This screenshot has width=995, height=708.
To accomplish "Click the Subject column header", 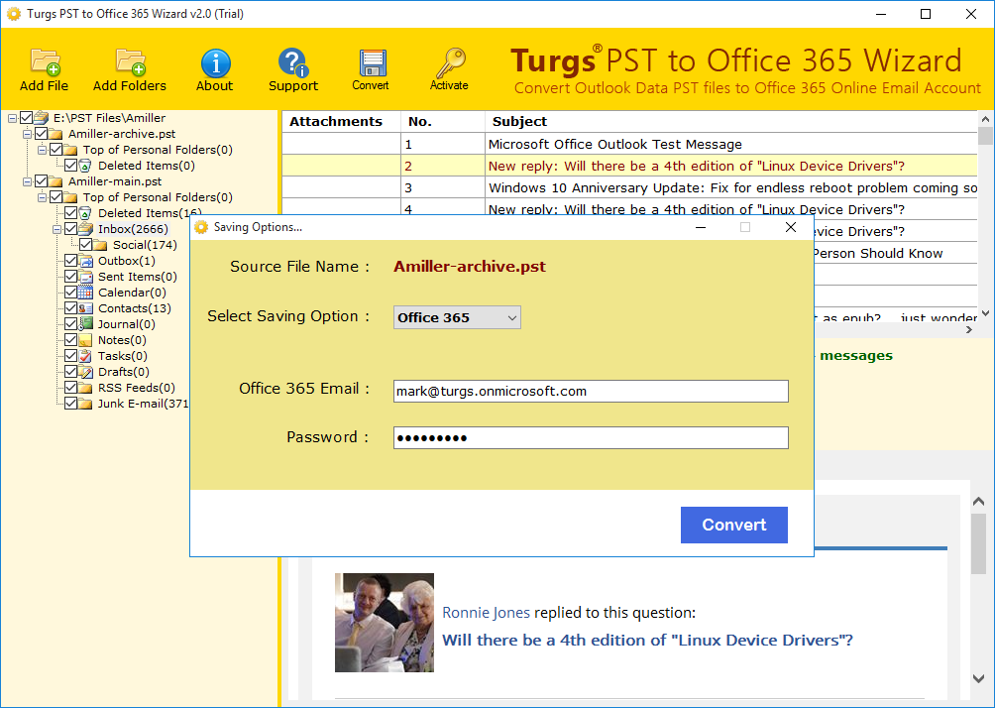I will (731, 121).
